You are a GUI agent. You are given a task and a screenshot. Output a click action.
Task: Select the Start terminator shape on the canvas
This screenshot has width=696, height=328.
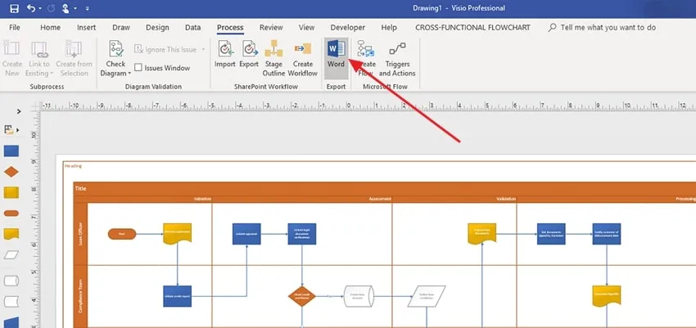tap(122, 234)
